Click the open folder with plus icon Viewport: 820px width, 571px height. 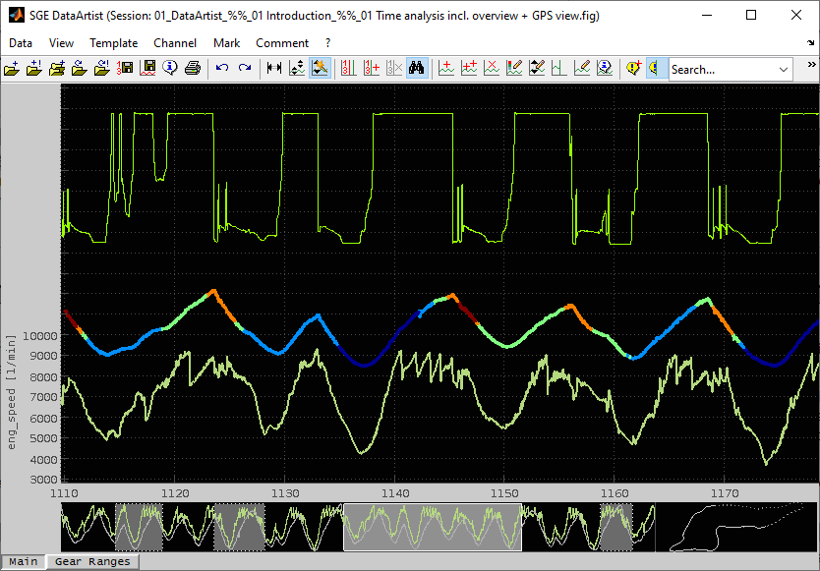click(12, 68)
